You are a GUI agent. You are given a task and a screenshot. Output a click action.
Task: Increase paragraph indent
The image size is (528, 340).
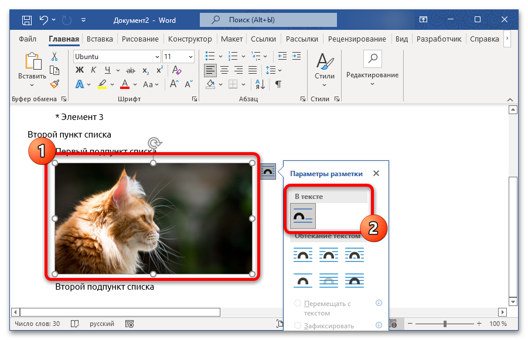pos(297,56)
